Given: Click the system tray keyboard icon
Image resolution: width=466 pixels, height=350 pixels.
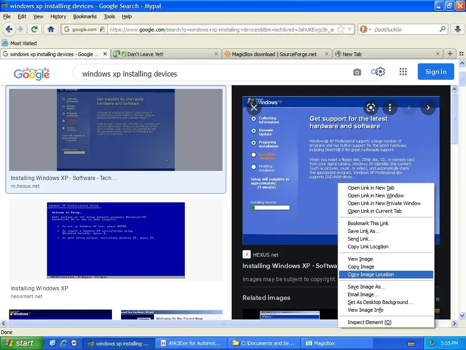Looking at the screenshot, I should click(x=411, y=344).
